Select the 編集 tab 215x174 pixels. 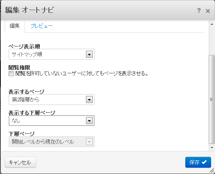pyautogui.click(x=15, y=26)
